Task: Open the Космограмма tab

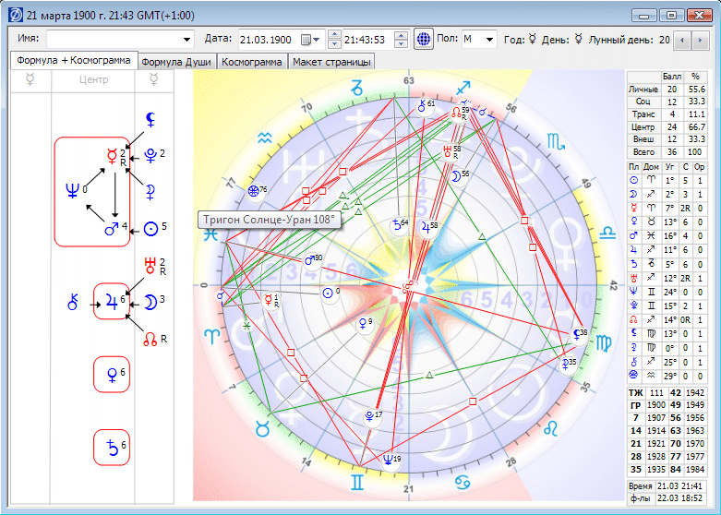Action: (x=251, y=62)
